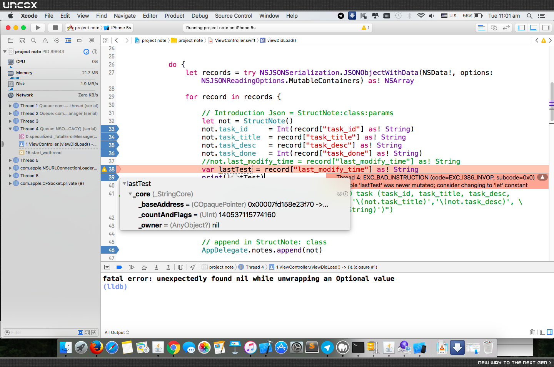
Task: Hide the Navigator panel
Action: [521, 28]
